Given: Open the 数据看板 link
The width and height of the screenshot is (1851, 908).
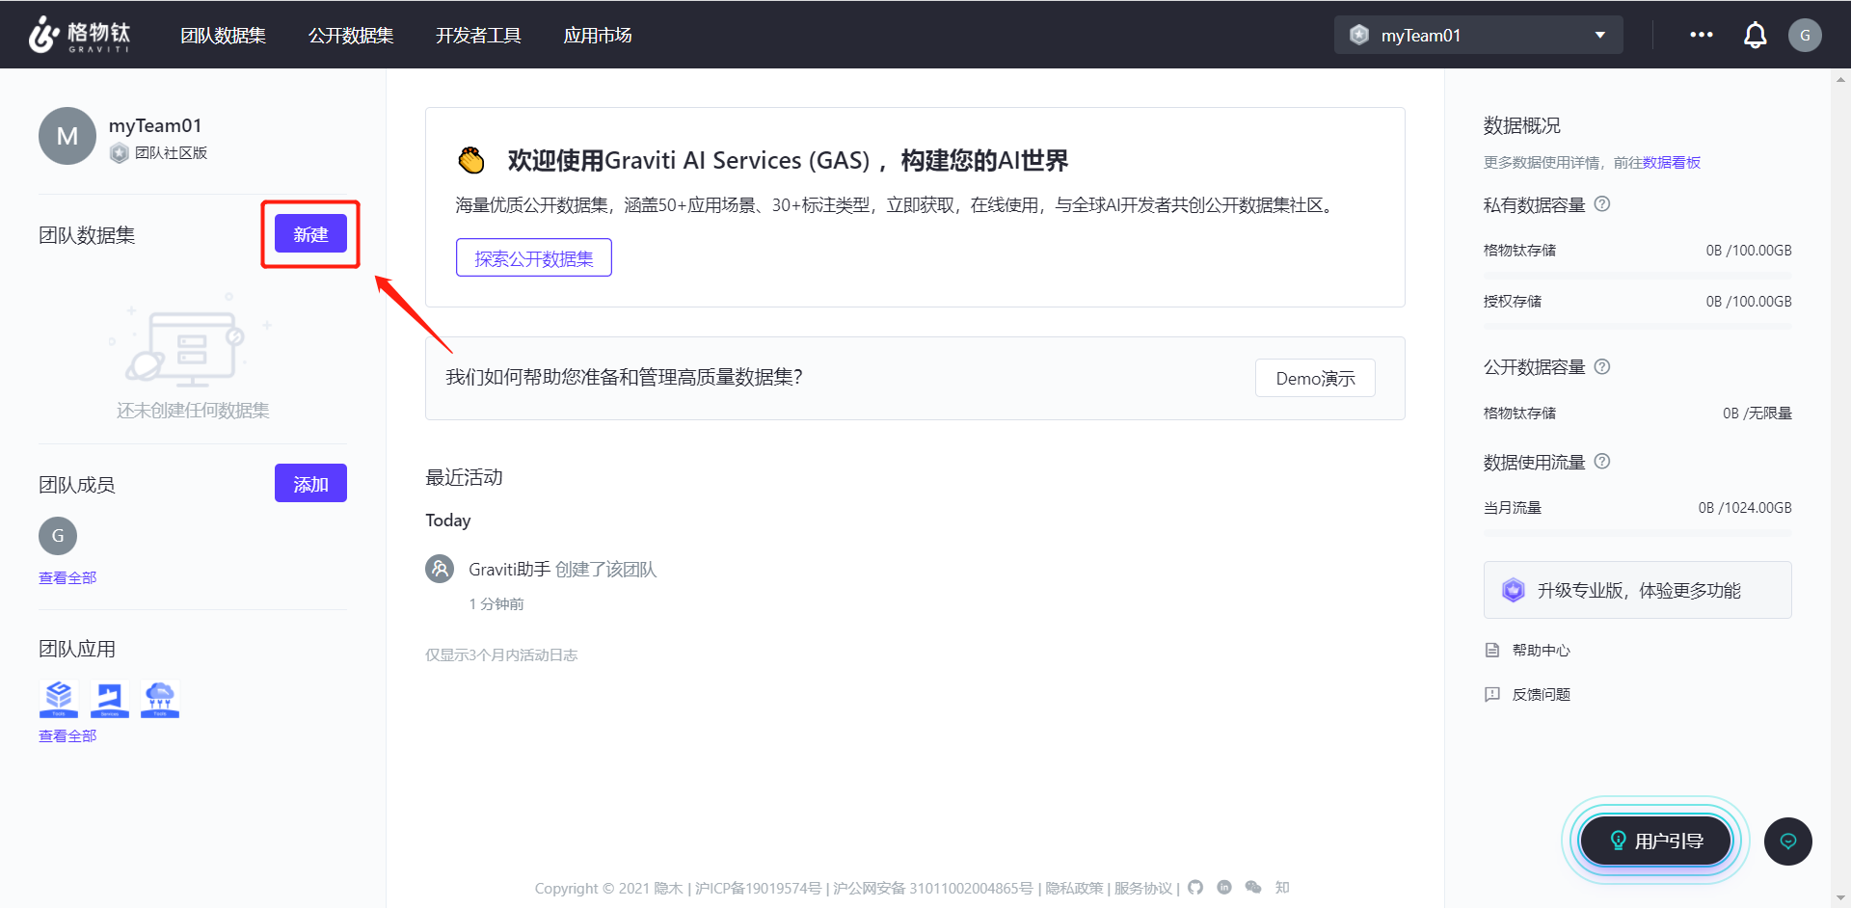Looking at the screenshot, I should pos(1672,163).
